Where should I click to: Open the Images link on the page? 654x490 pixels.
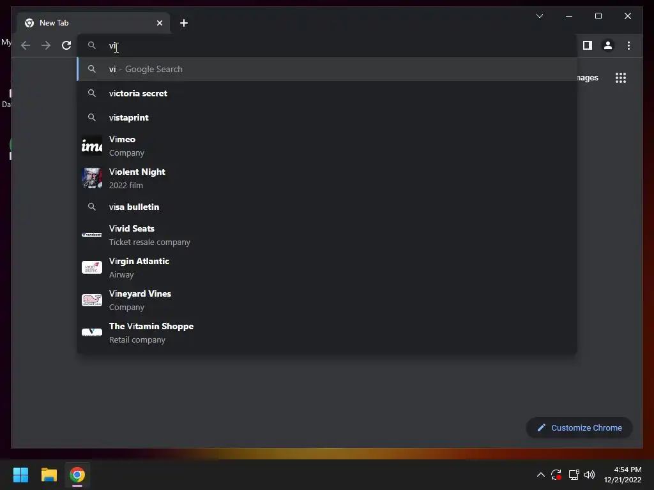tap(588, 78)
